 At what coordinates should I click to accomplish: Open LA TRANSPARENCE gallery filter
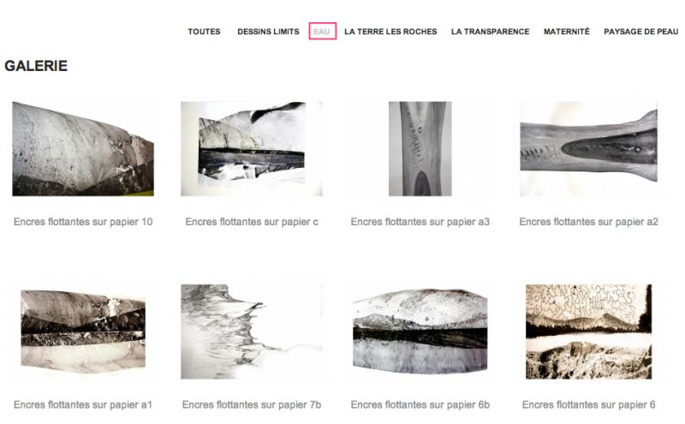(490, 32)
